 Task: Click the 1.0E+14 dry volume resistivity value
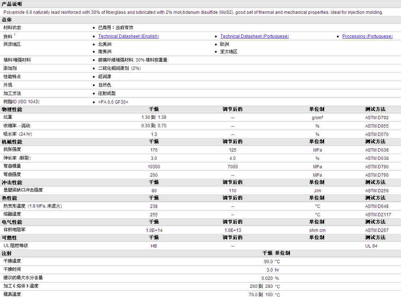click(x=154, y=230)
